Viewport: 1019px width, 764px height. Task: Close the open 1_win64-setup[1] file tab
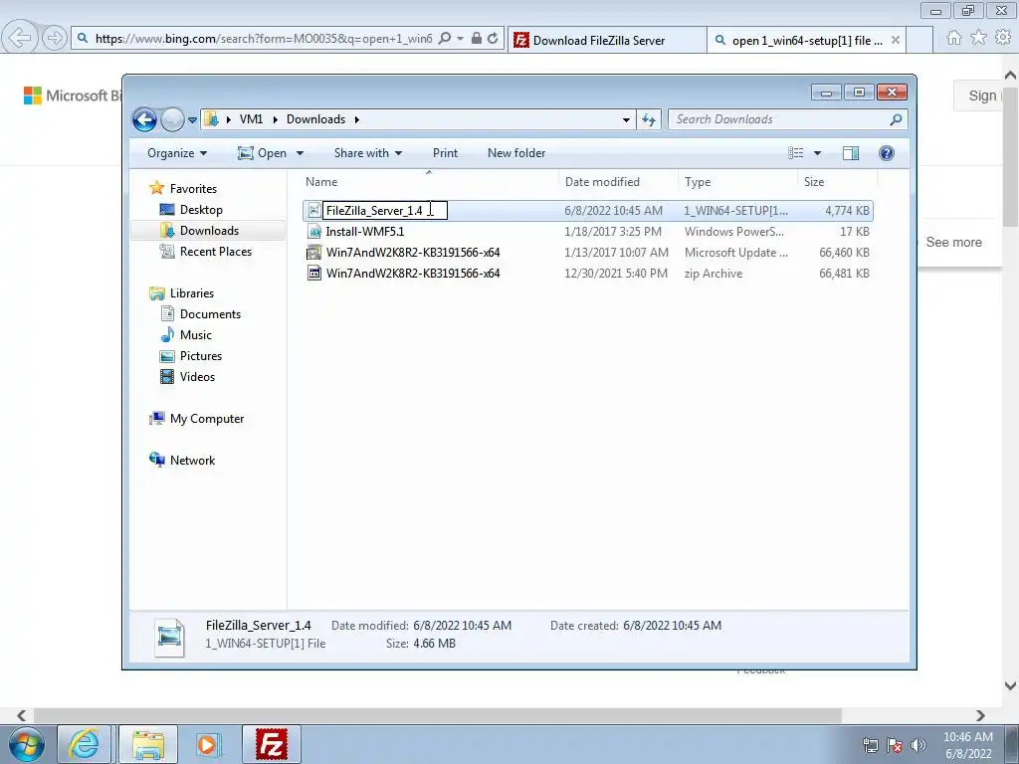pos(896,40)
